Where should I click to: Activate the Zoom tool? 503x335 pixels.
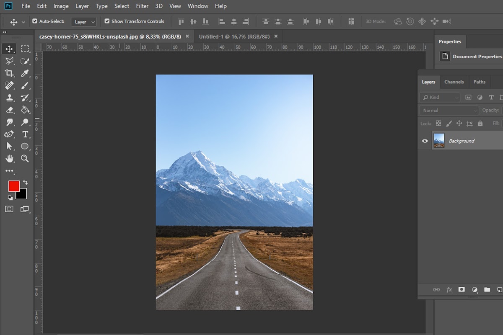[24, 159]
